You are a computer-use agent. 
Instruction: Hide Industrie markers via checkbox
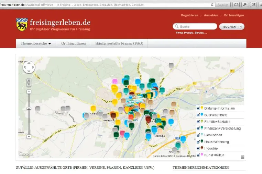pyautogui.click(x=198, y=148)
